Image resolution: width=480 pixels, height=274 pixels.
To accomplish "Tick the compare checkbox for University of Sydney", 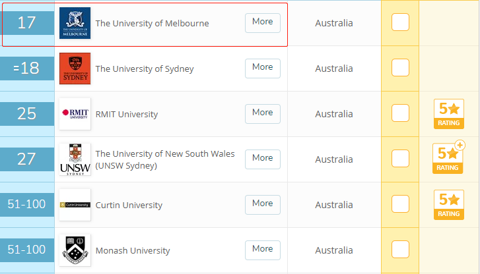I will (x=400, y=67).
